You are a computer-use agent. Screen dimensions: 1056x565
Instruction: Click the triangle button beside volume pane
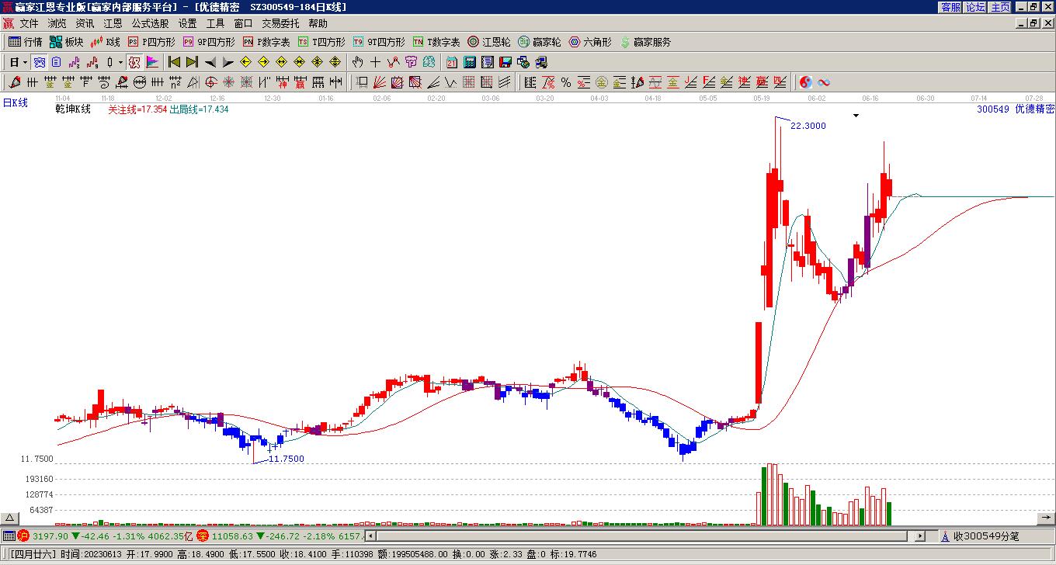[x=9, y=518]
